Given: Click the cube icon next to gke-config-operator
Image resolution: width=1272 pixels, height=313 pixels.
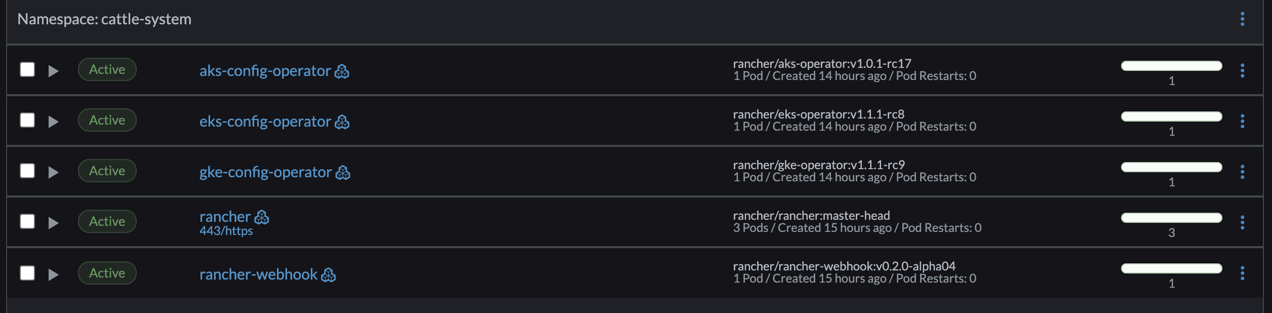Looking at the screenshot, I should click(x=343, y=173).
